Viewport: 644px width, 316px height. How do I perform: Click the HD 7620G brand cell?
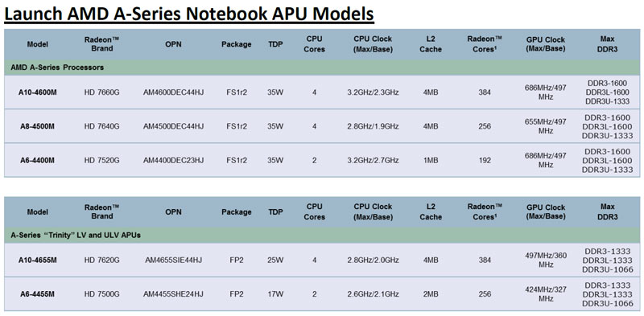(101, 260)
